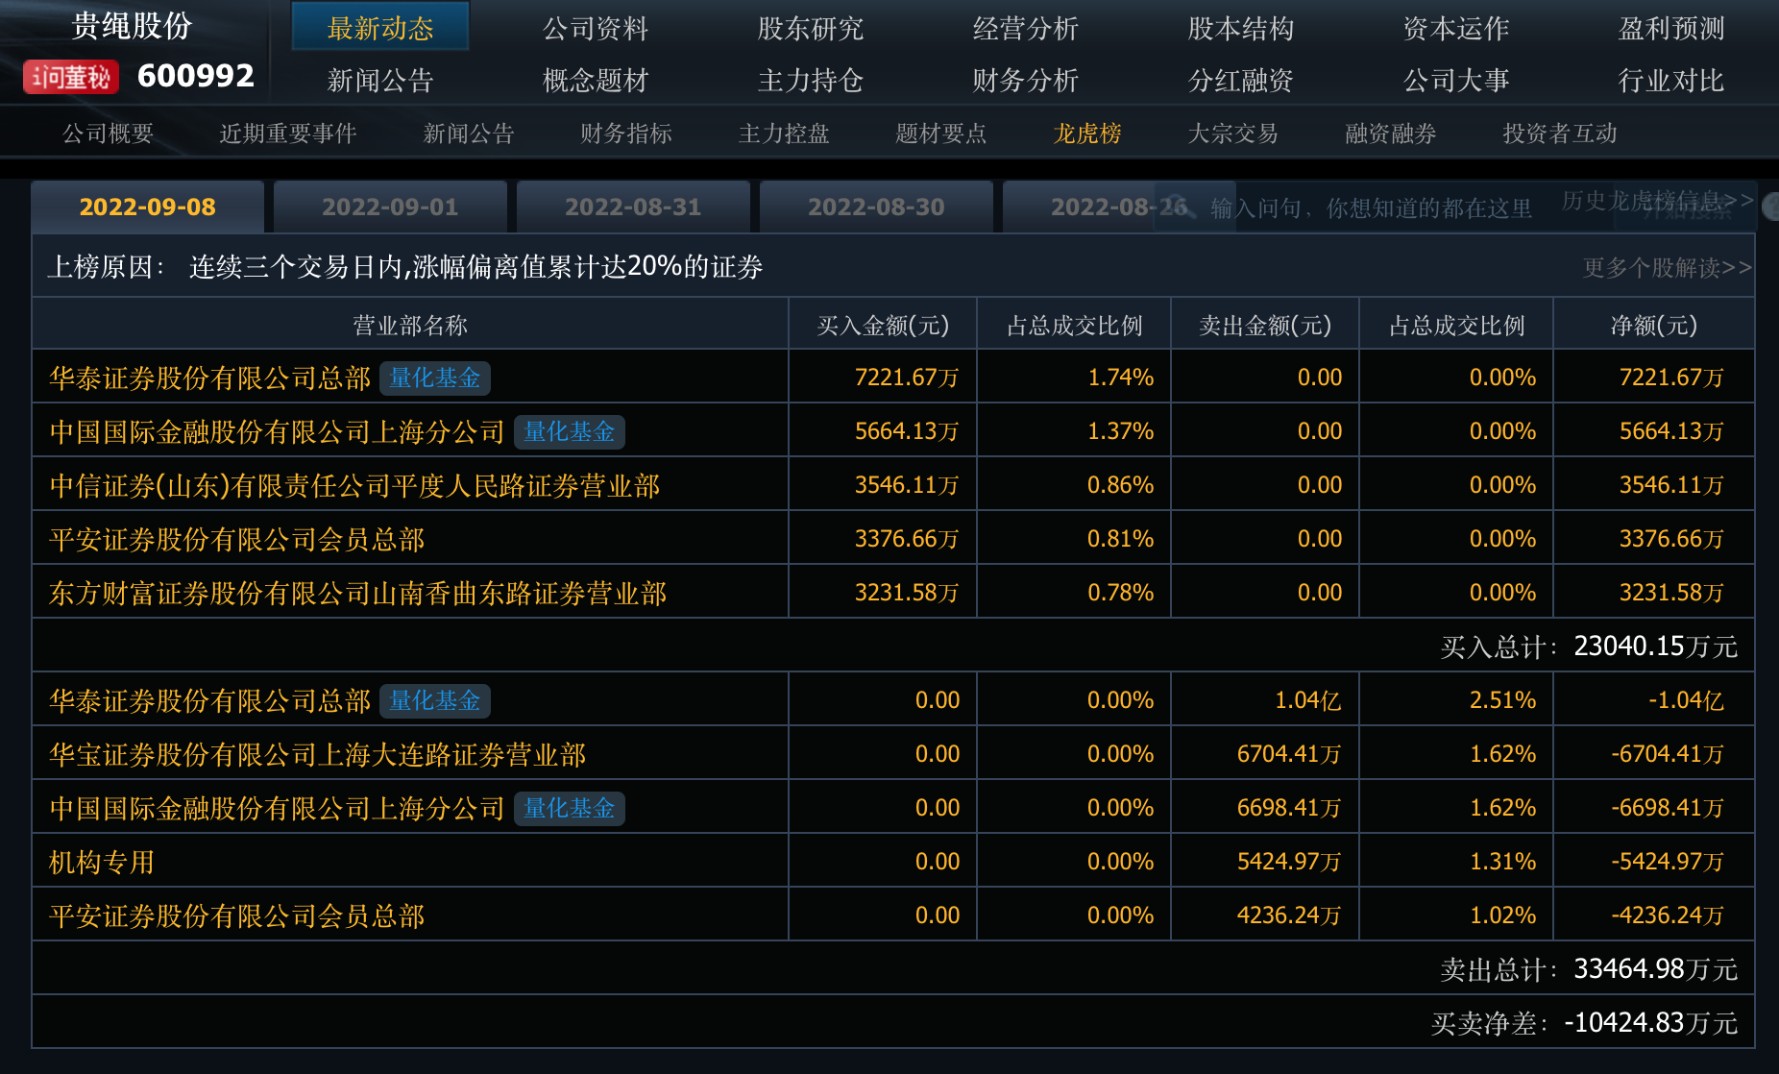Open 股本结构 page
This screenshot has height=1074, width=1779.
pos(1241,28)
